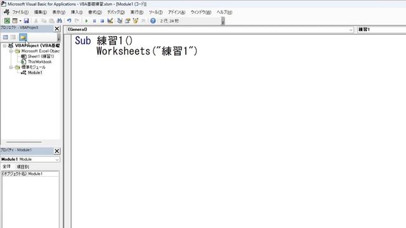
Task: Select Sheet1 (練習1) in project tree
Action: pos(41,56)
